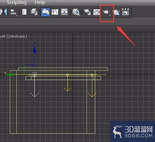Click the blue Mirror tool icon
Image resolution: width=155 pixels, height=142 pixels.
coord(5,12)
